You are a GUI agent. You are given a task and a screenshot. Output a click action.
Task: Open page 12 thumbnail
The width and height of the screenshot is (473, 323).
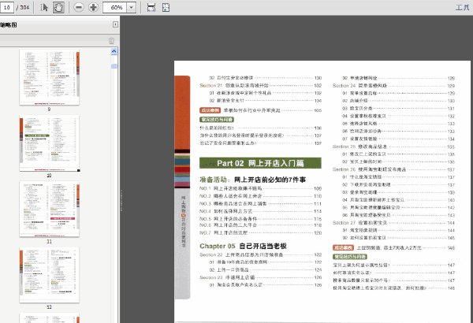pos(50,275)
